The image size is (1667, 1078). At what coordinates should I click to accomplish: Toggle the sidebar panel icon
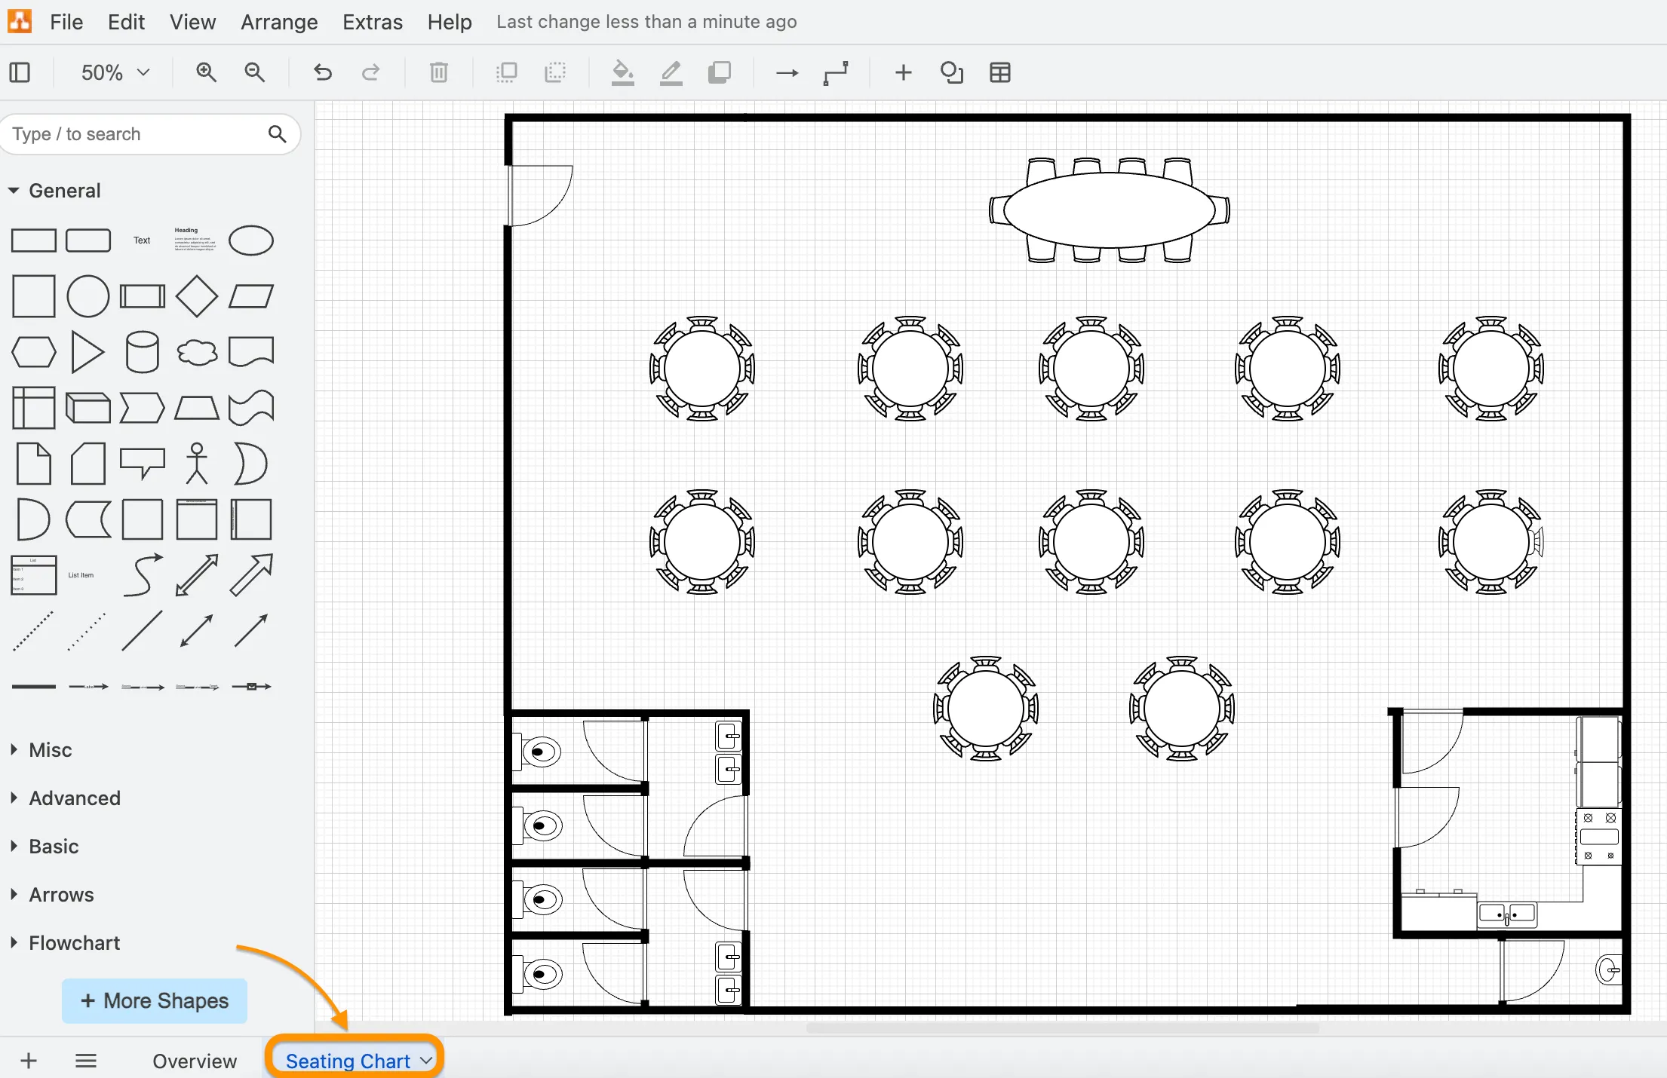20,72
